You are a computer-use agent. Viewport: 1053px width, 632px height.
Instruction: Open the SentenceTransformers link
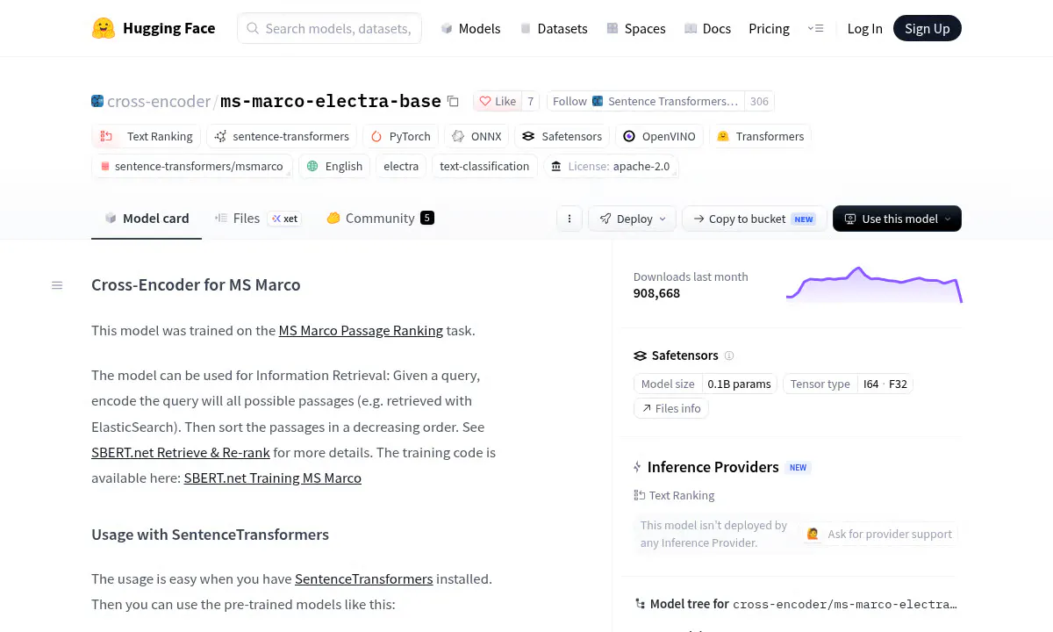click(364, 579)
